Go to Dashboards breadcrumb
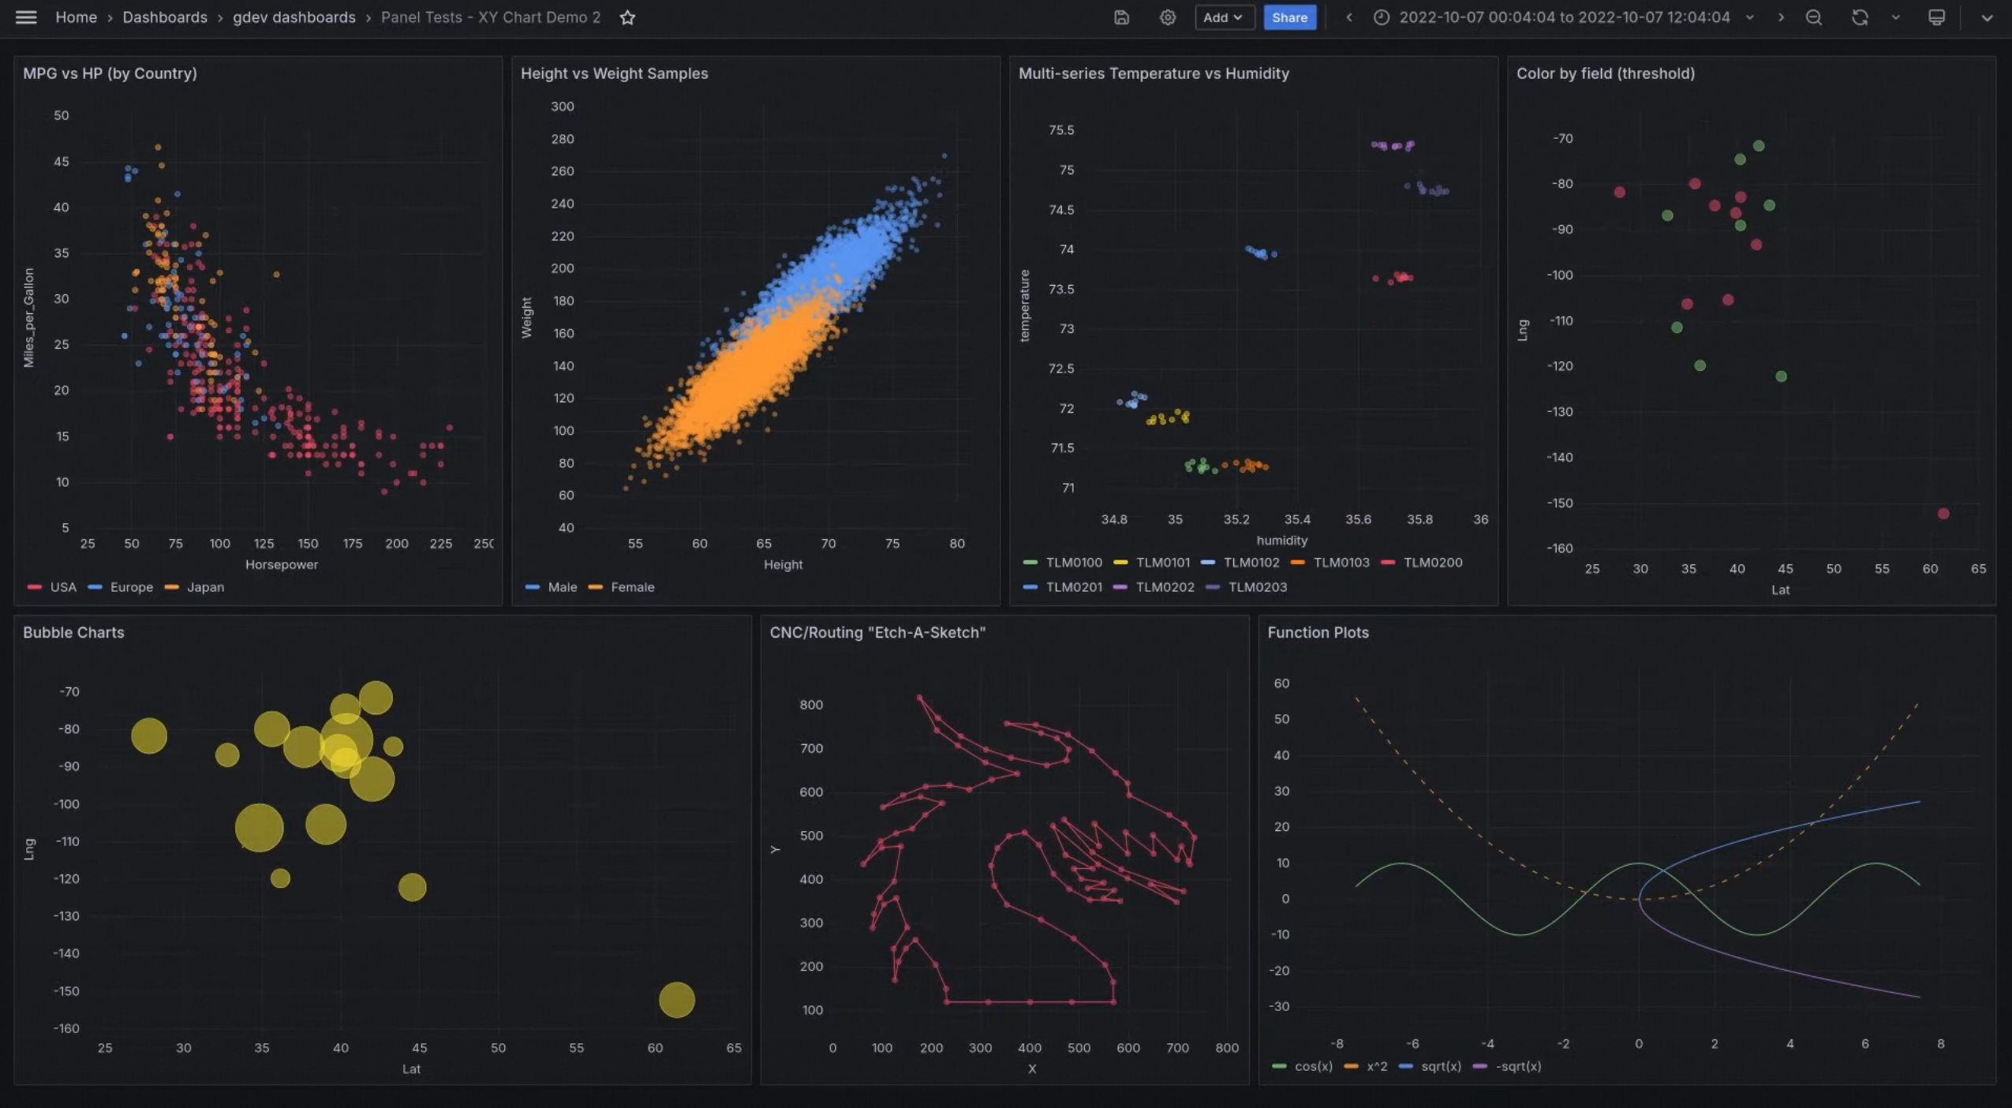Viewport: 2012px width, 1108px height. pyautogui.click(x=164, y=17)
